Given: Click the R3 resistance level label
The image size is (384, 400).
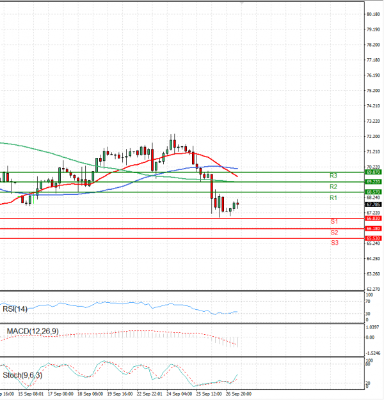Looking at the screenshot, I should [x=333, y=176].
